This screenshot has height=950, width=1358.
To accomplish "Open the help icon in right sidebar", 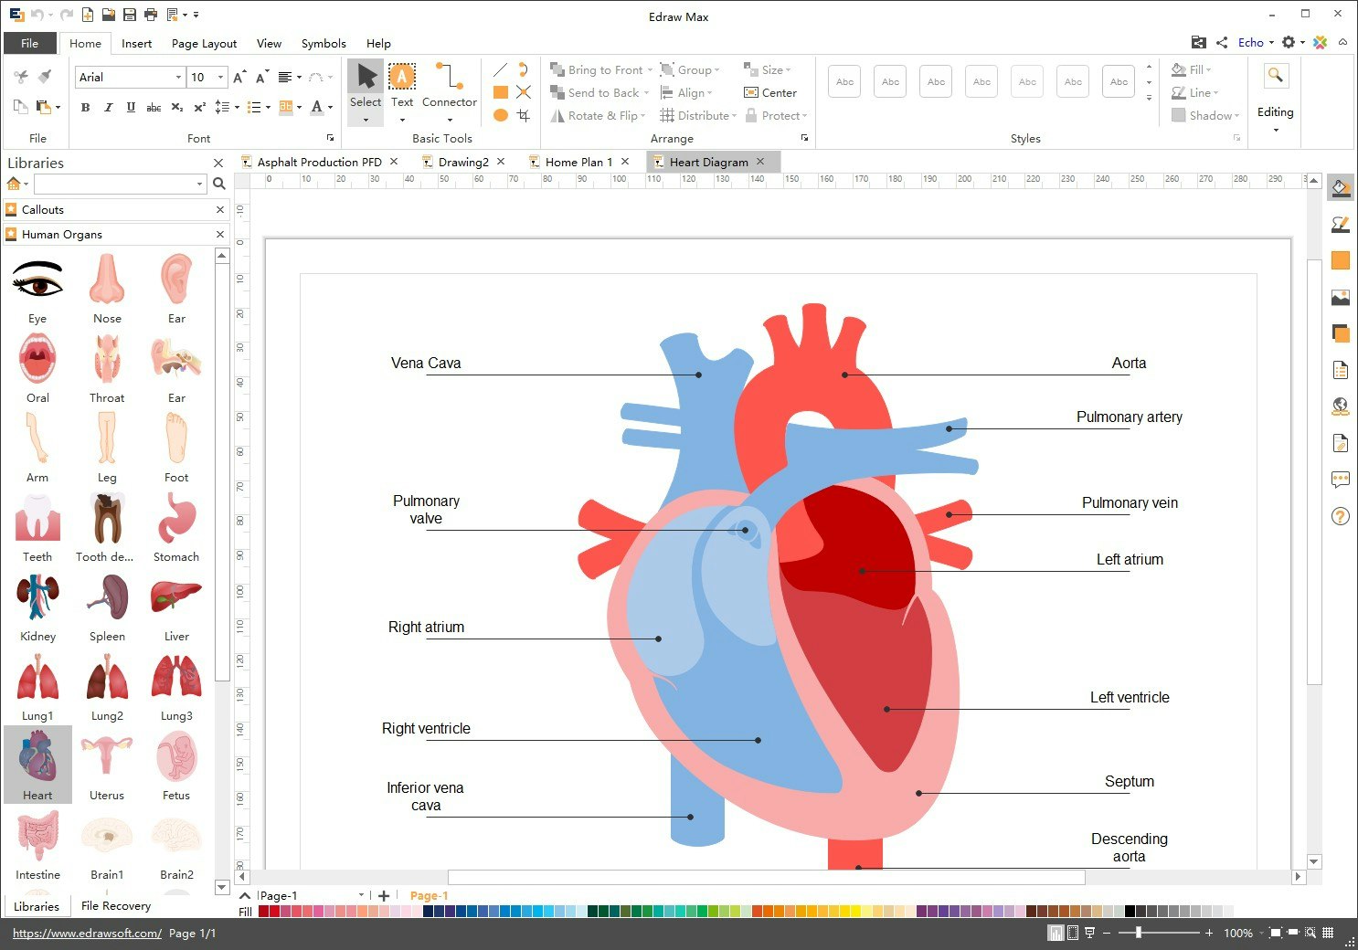I will [1341, 516].
